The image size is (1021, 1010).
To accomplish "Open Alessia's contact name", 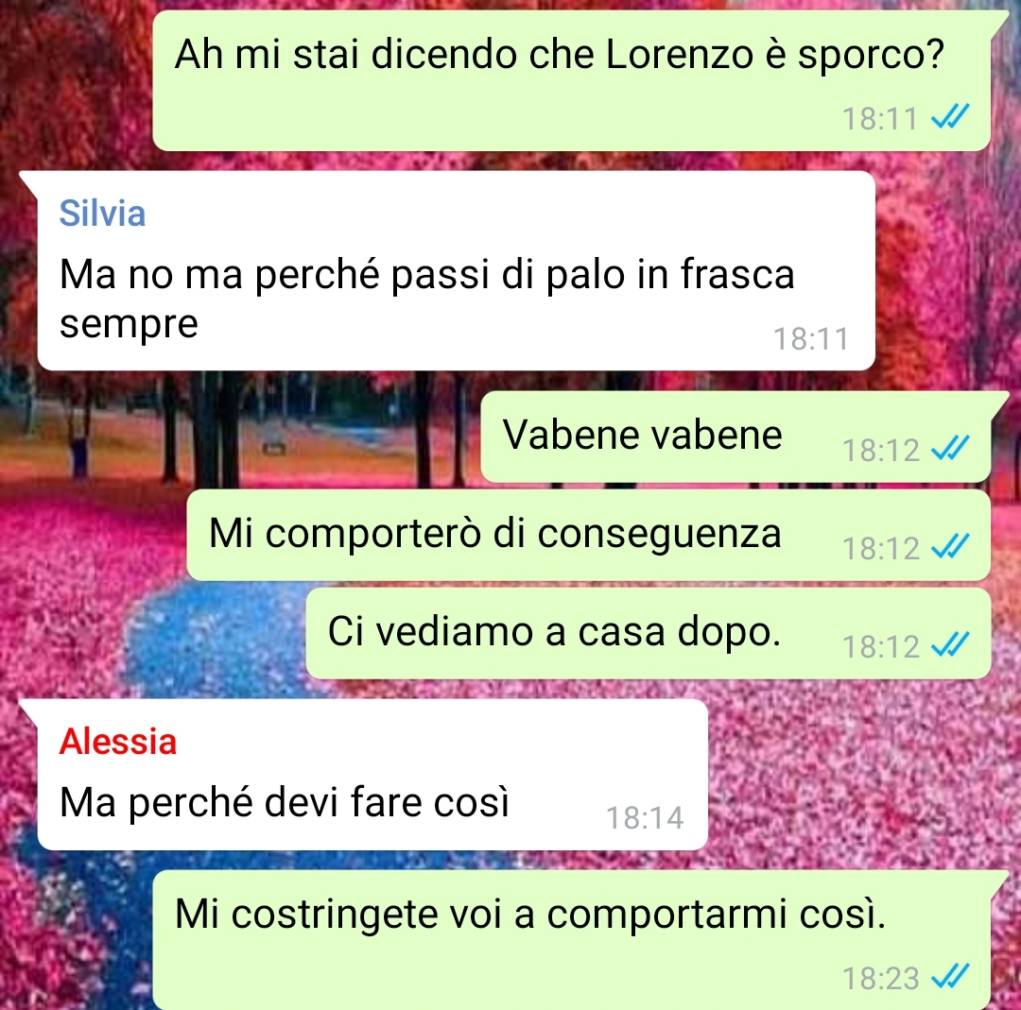I will click(118, 742).
